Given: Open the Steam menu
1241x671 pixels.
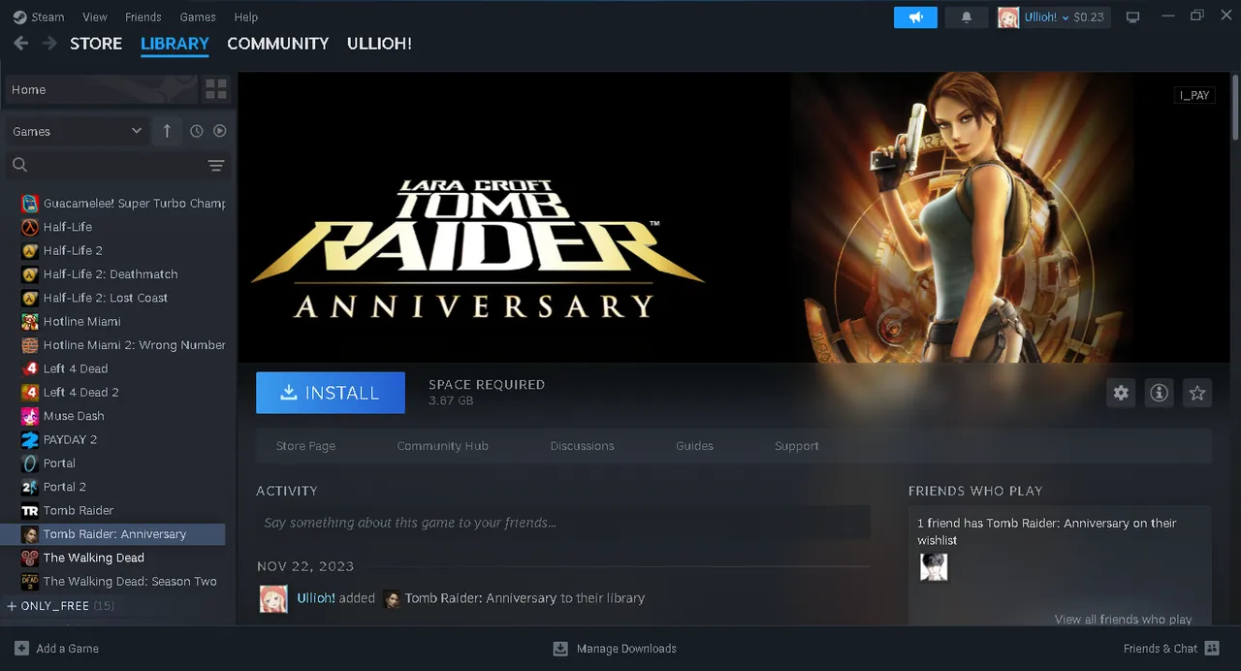Looking at the screenshot, I should 39,17.
